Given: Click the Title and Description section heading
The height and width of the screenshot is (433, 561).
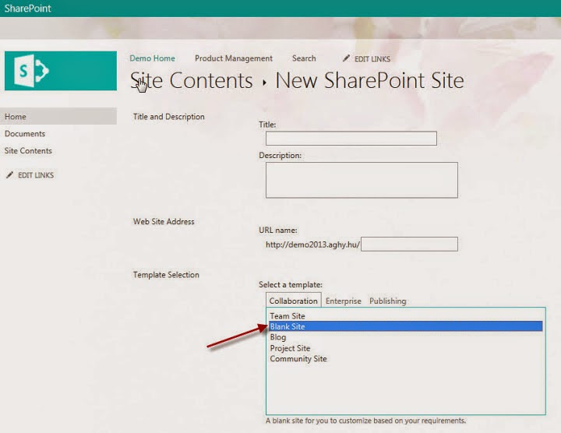Looking at the screenshot, I should (x=169, y=117).
